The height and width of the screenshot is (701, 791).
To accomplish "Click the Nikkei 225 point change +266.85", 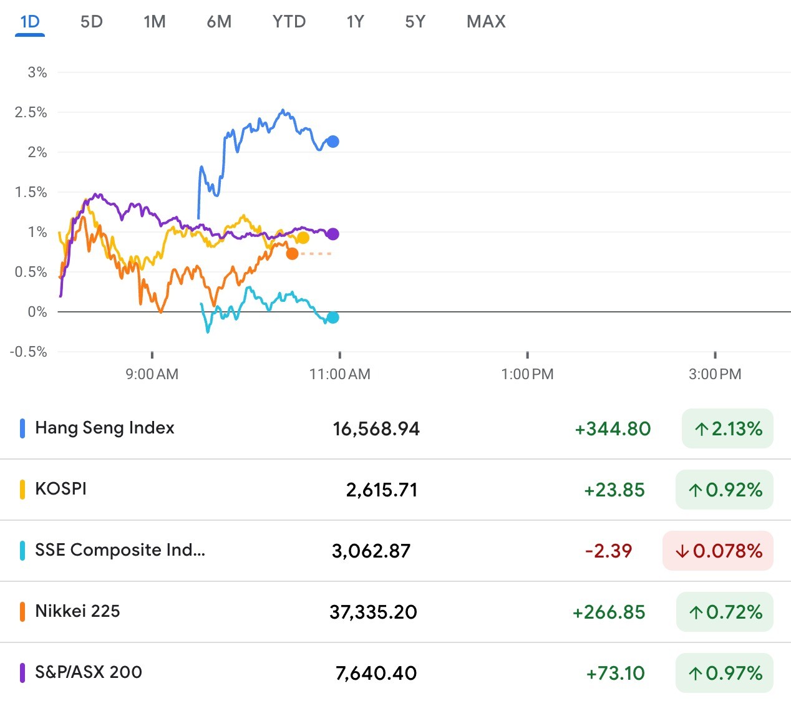I will coord(609,612).
